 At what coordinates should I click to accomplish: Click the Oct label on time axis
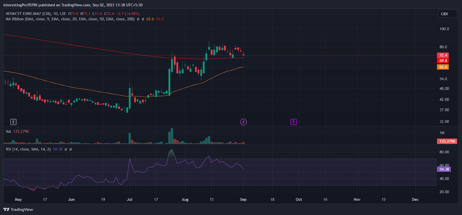pyautogui.click(x=299, y=199)
